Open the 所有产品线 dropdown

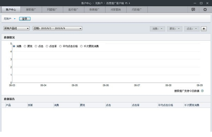click(x=17, y=28)
